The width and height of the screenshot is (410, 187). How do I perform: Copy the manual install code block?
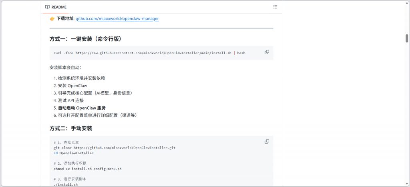[267, 142]
